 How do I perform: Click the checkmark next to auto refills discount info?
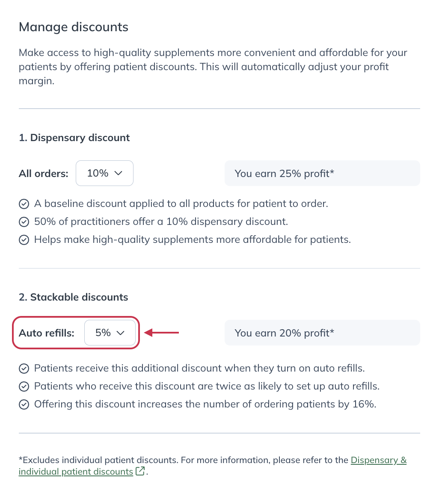(24, 368)
